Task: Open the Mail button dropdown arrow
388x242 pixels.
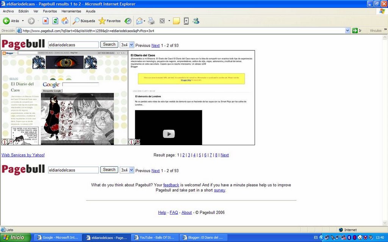Action: 144,21
